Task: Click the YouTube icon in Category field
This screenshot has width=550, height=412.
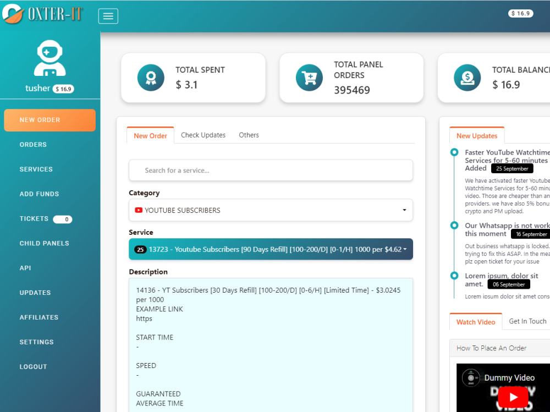Action: pyautogui.click(x=139, y=210)
